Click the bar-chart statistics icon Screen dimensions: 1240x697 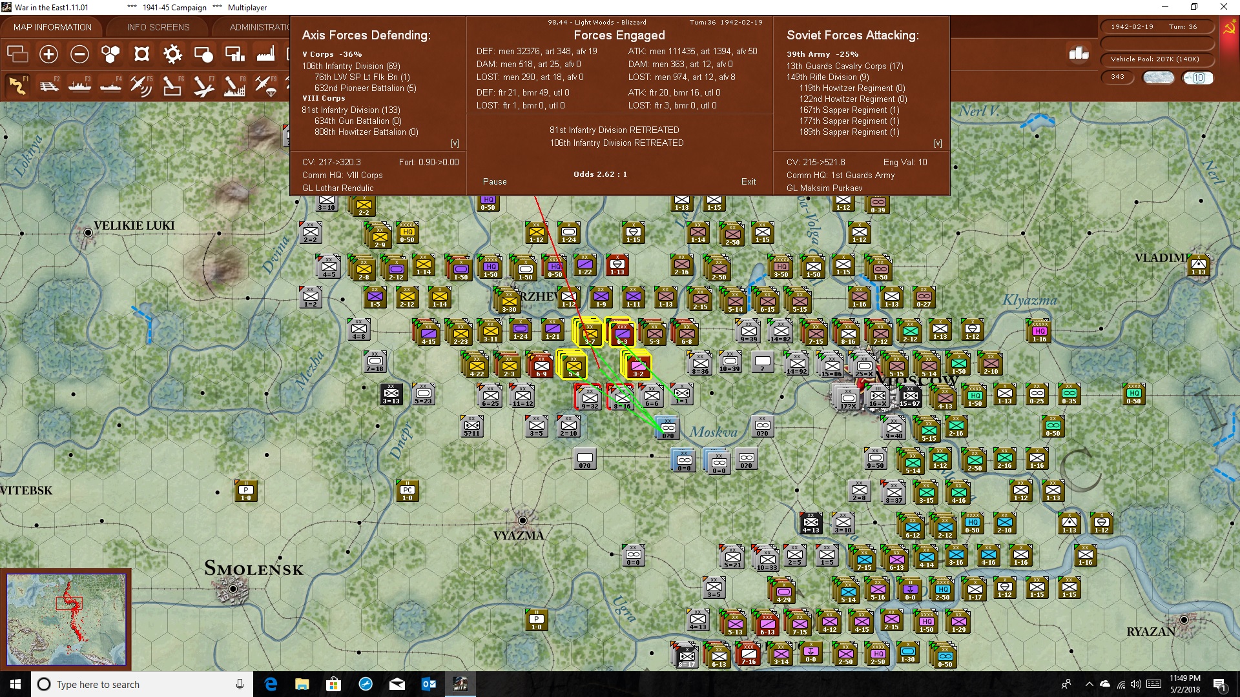click(1079, 54)
